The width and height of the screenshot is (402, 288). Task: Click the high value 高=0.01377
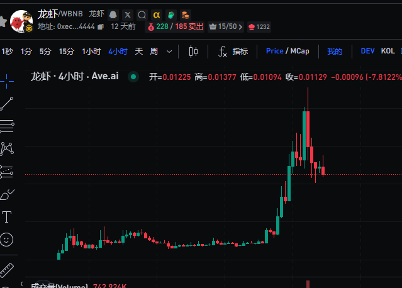215,77
